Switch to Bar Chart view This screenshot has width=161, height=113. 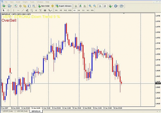[76, 6]
